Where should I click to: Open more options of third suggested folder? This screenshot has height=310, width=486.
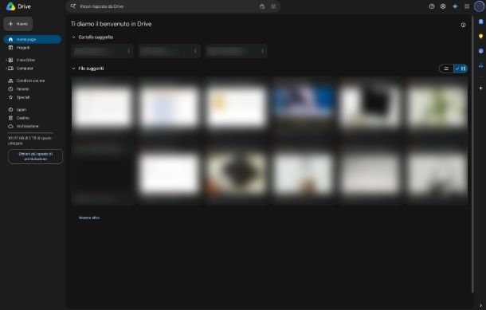(263, 51)
